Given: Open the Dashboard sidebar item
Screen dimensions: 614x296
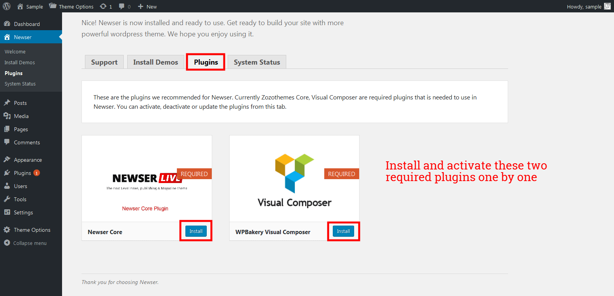Looking at the screenshot, I should click(x=27, y=24).
